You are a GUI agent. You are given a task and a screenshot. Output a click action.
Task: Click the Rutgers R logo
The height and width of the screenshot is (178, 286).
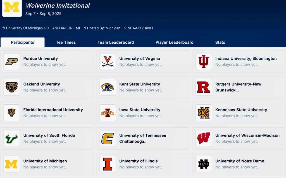pos(204,87)
